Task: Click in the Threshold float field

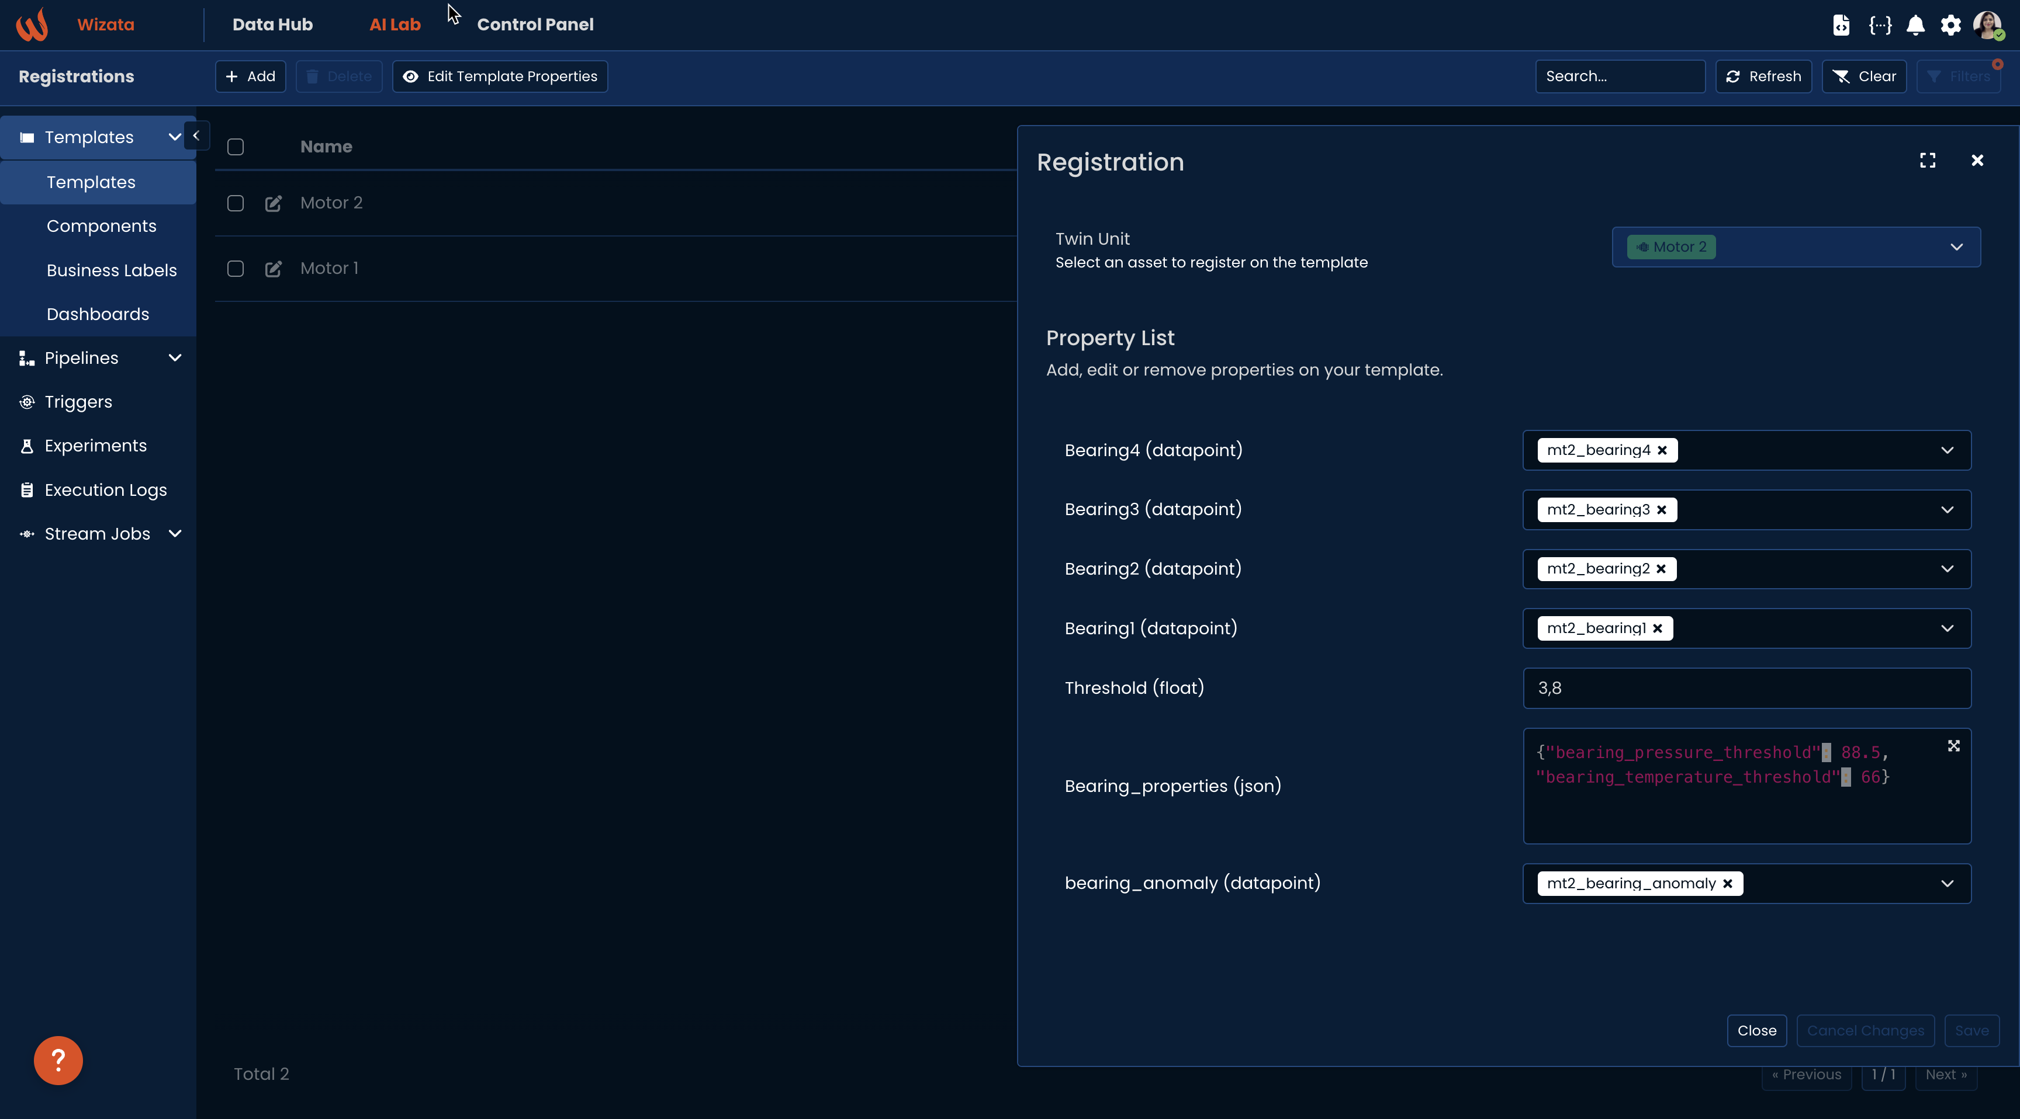Action: coord(1745,688)
